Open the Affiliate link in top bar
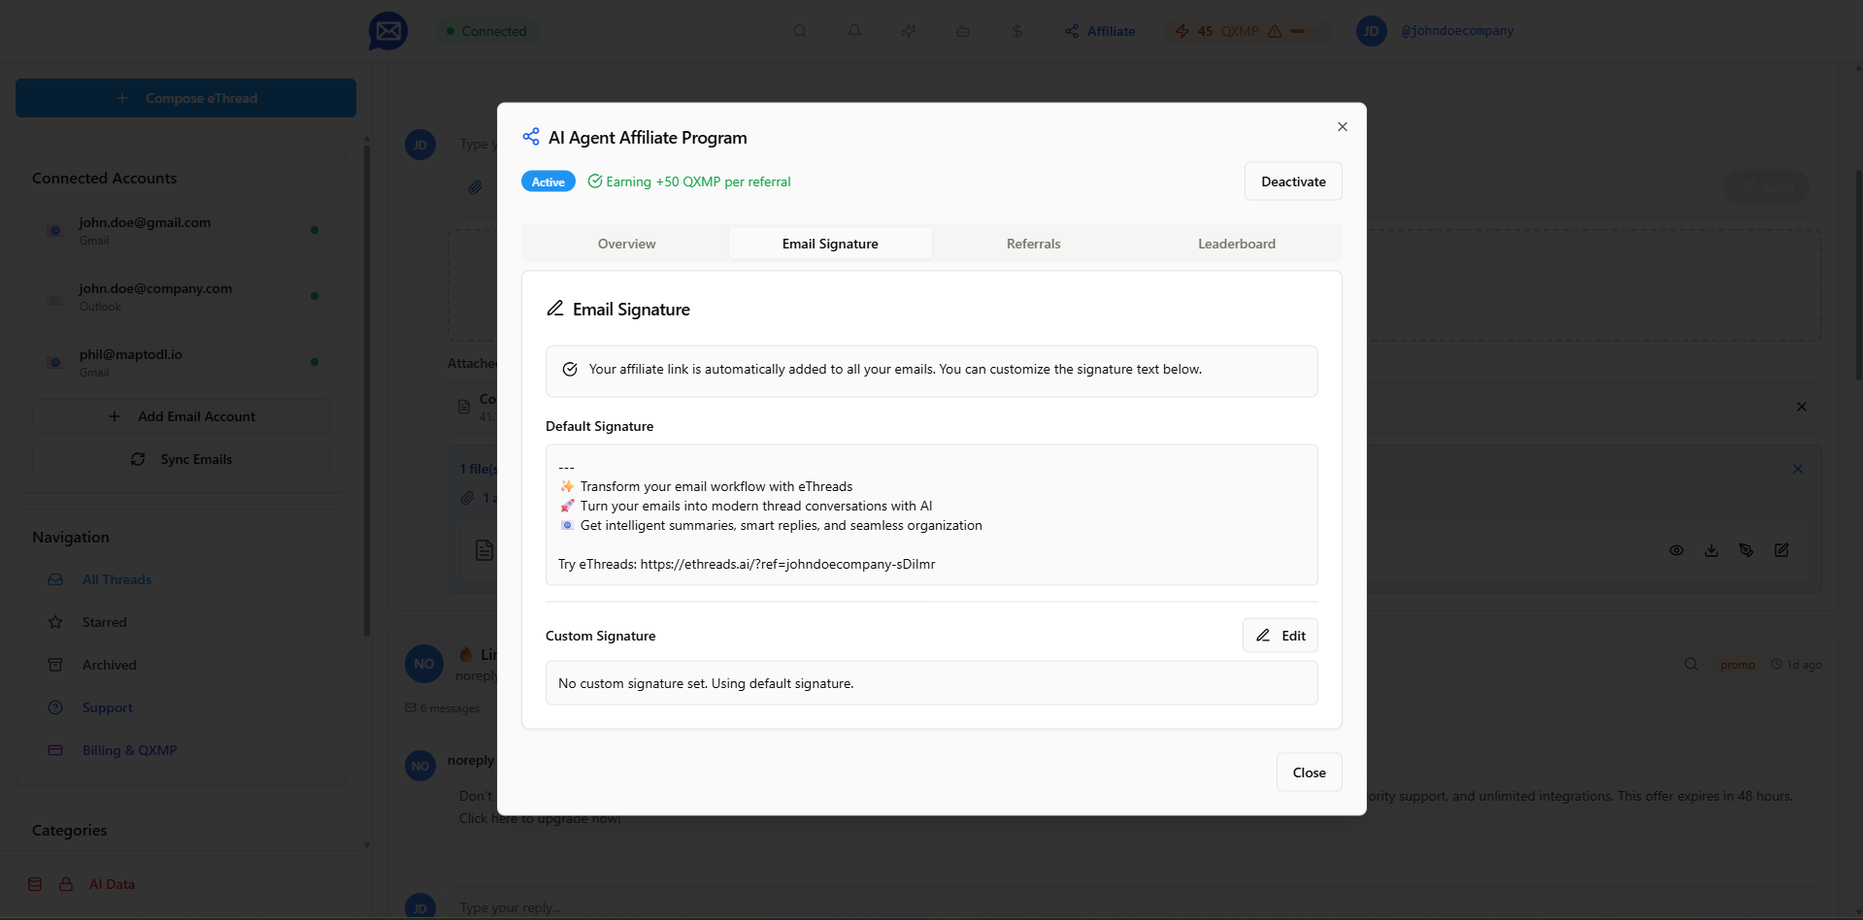Viewport: 1863px width, 920px height. (x=1100, y=31)
